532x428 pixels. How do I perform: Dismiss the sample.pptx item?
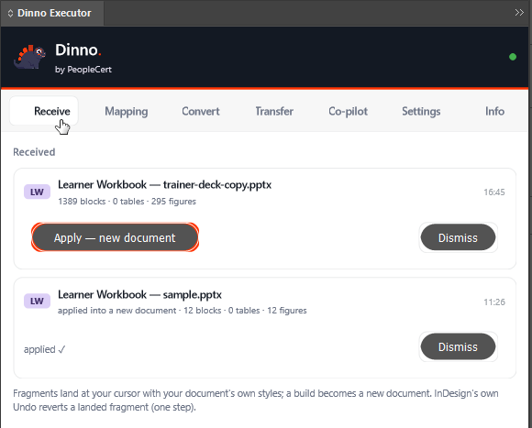tap(458, 346)
